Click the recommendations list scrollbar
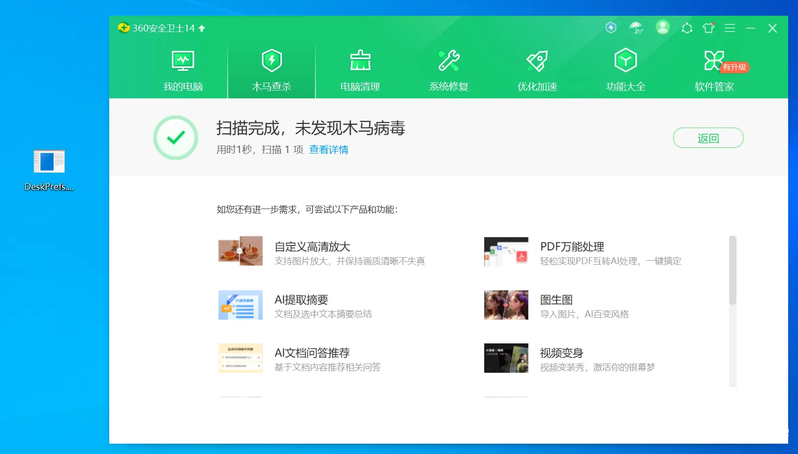 click(733, 270)
